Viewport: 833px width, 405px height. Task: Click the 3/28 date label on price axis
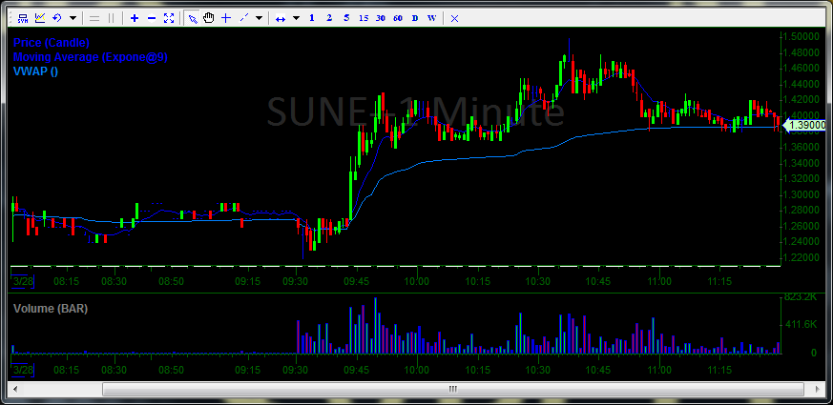coord(23,281)
